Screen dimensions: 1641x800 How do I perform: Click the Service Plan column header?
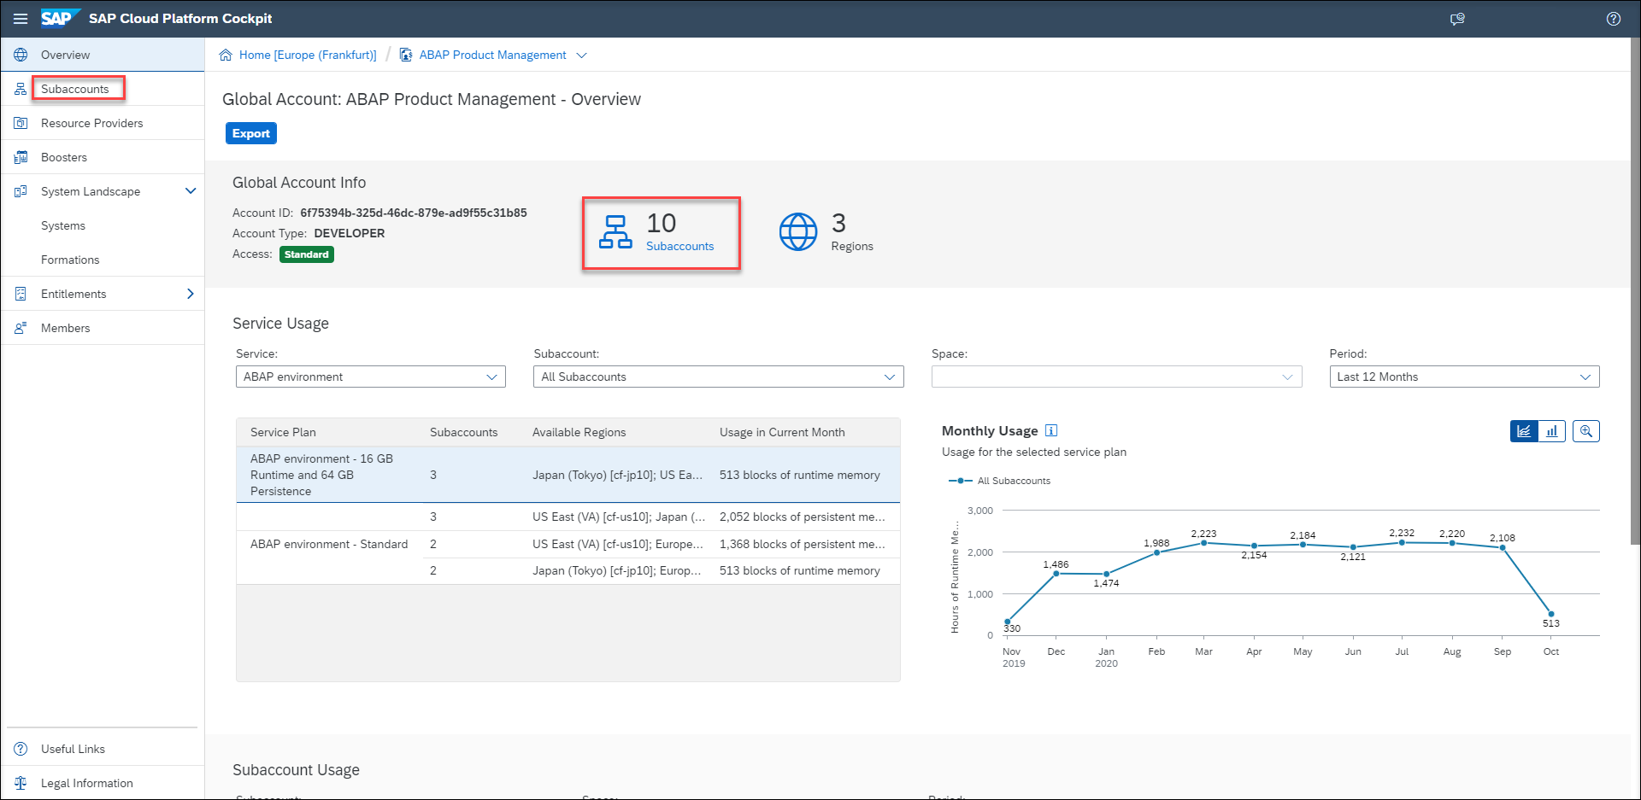click(283, 432)
